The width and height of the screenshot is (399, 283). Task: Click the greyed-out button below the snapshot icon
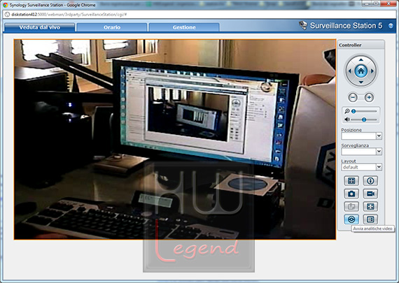pyautogui.click(x=351, y=207)
